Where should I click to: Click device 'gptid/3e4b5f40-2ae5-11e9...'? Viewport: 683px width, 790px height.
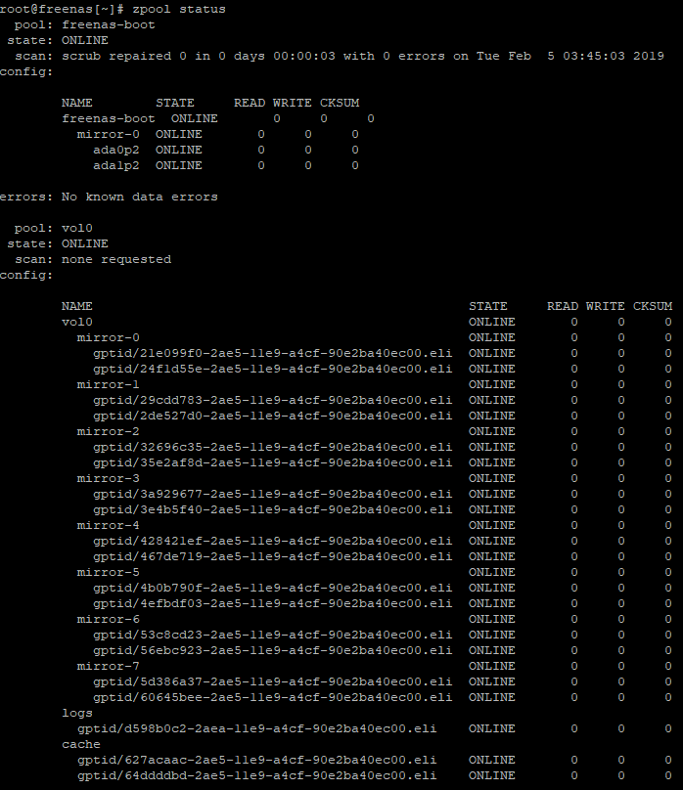[x=273, y=509]
